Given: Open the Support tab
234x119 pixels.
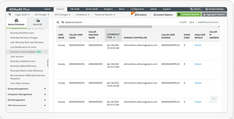Looking at the screenshot, I should click(167, 9).
